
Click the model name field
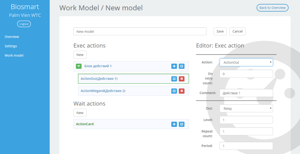(x=140, y=31)
